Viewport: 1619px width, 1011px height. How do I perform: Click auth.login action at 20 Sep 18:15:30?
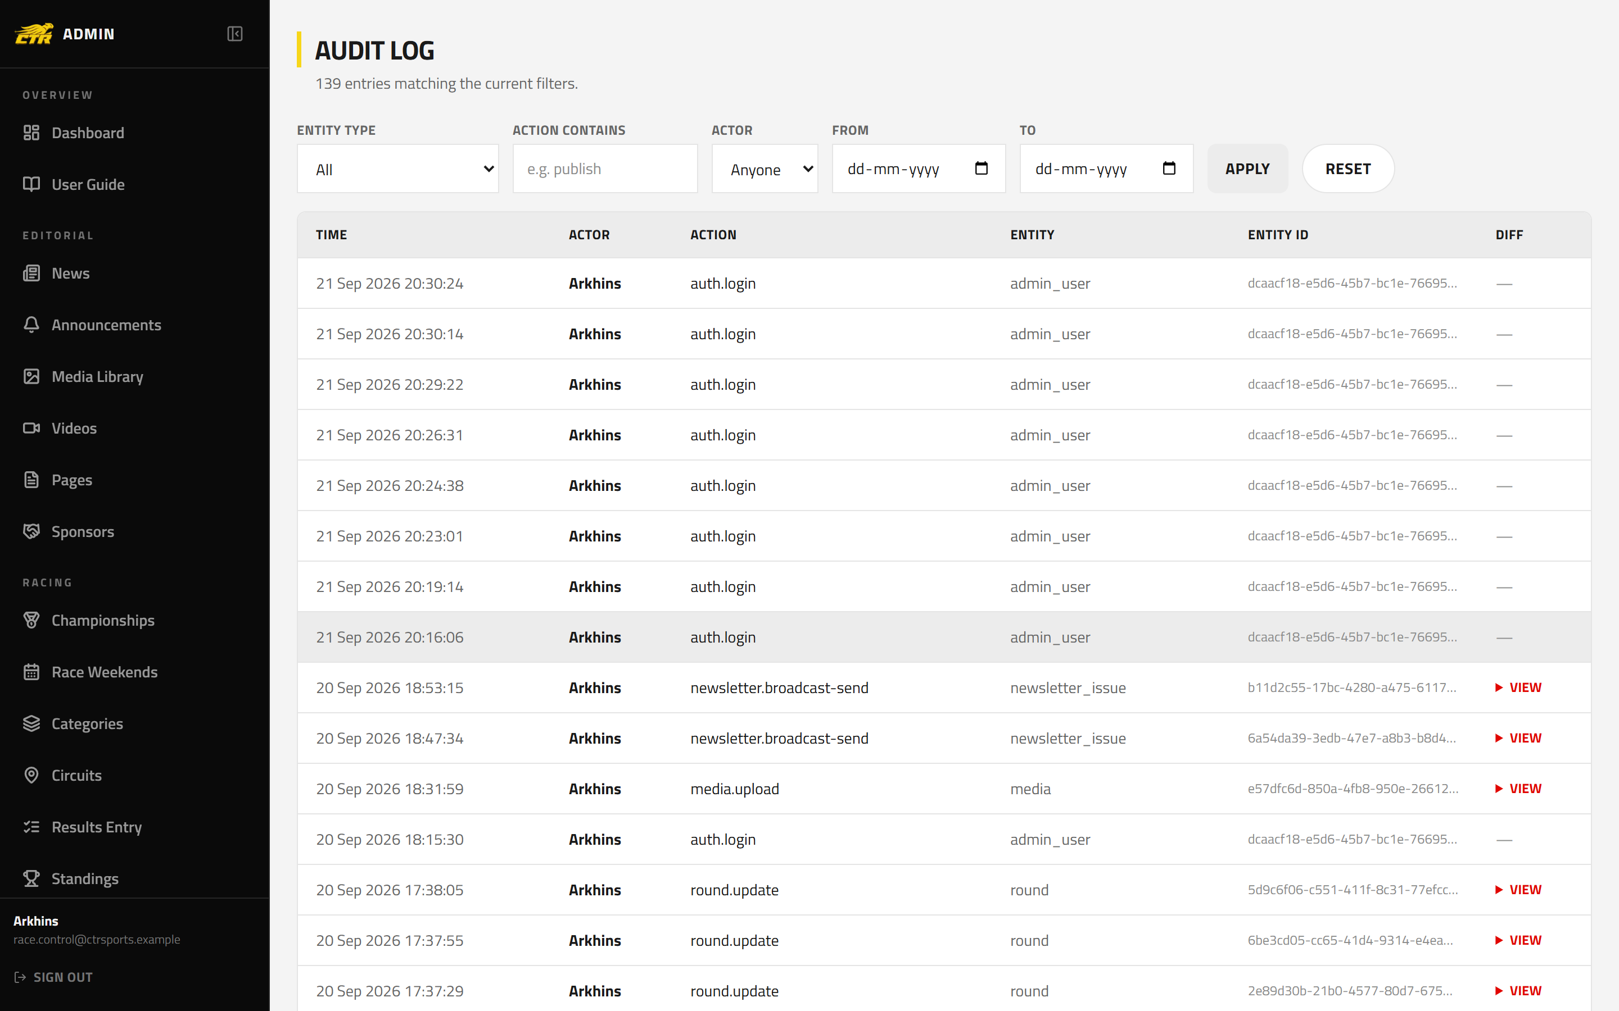click(723, 840)
